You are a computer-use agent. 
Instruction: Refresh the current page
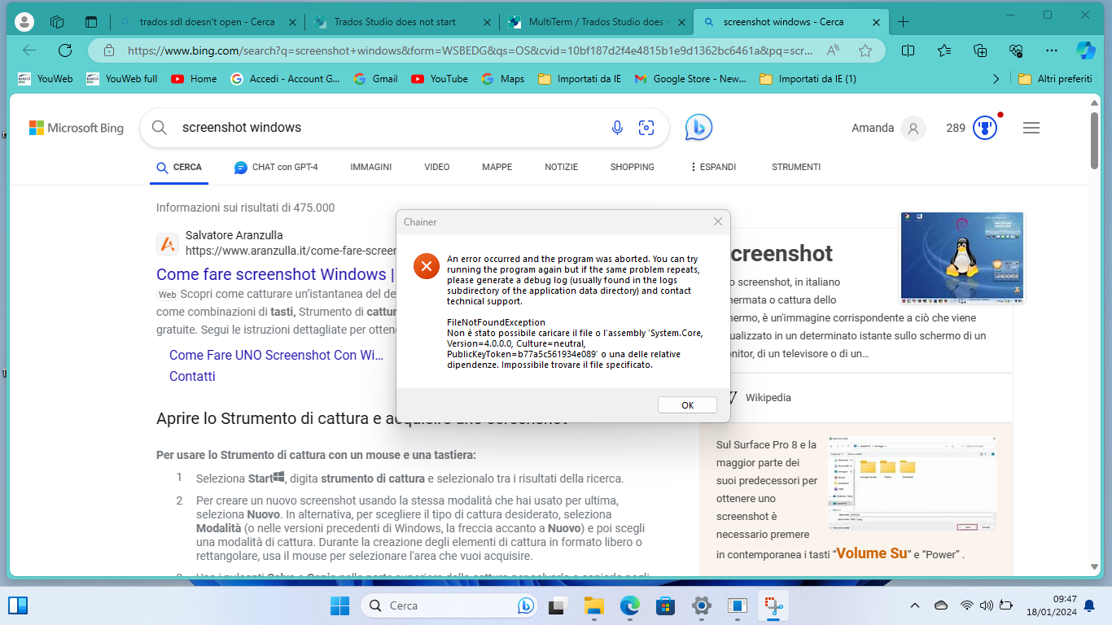(65, 50)
